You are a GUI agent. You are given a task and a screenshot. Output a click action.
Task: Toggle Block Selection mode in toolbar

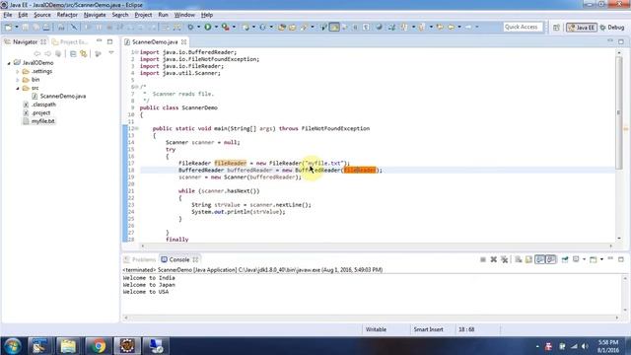point(355,27)
